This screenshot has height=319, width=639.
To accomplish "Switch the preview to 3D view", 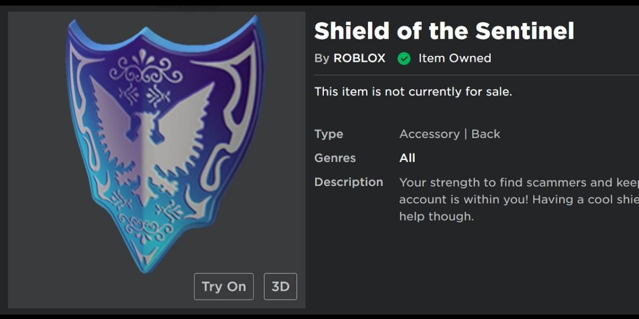I will click(280, 287).
